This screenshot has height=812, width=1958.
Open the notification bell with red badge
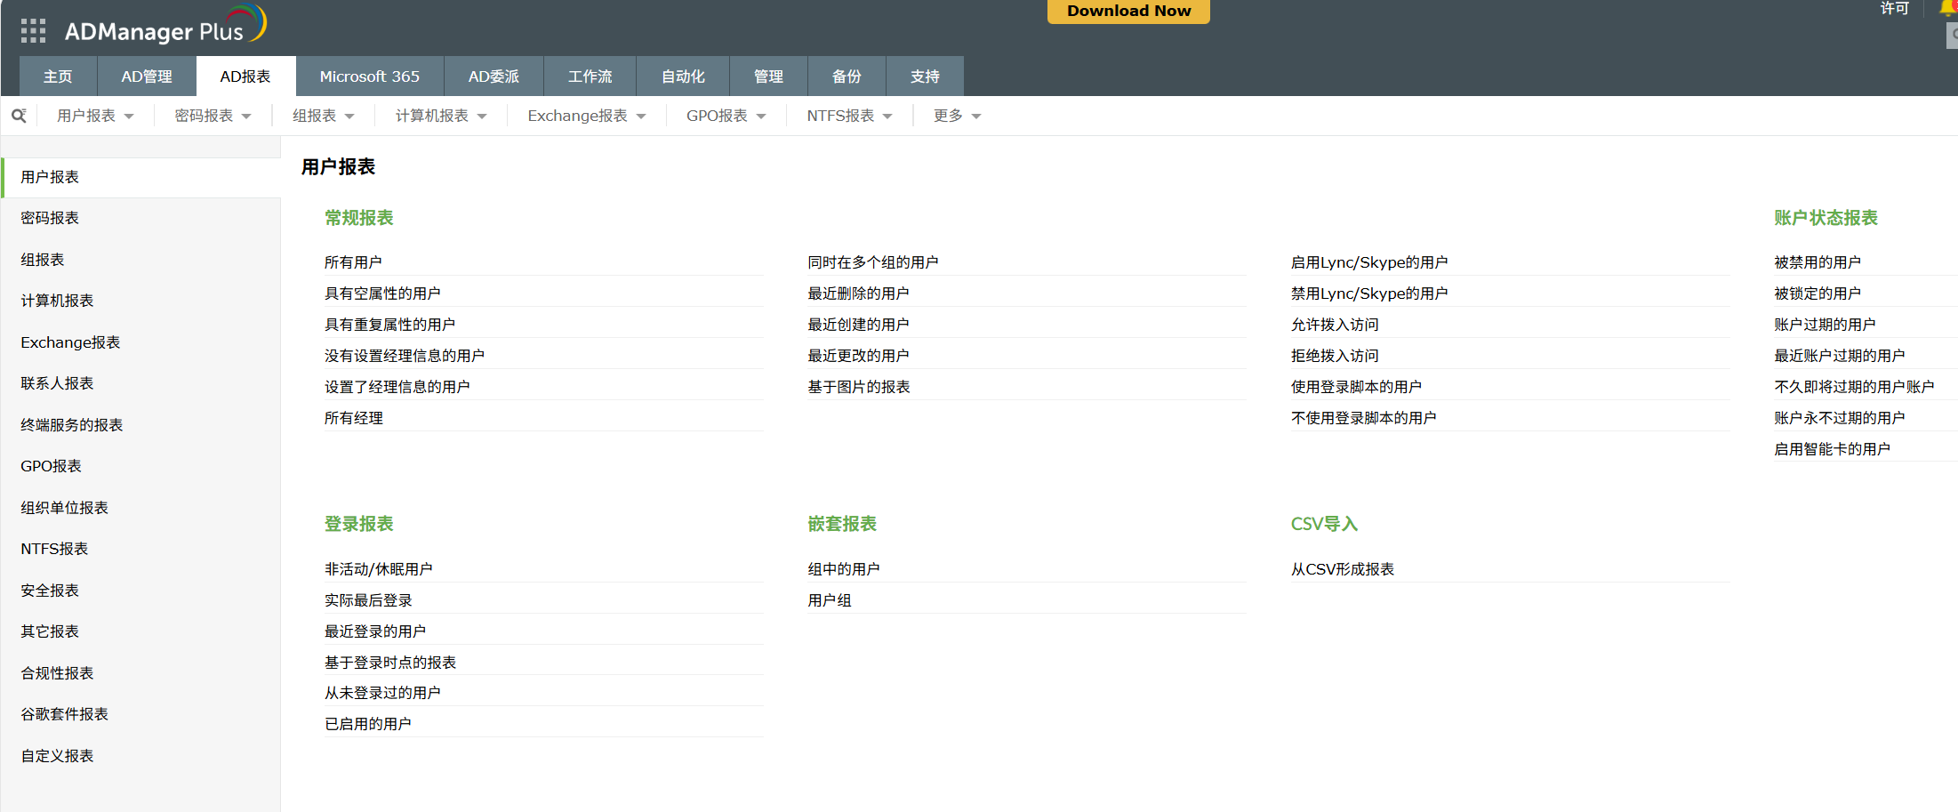(1947, 9)
